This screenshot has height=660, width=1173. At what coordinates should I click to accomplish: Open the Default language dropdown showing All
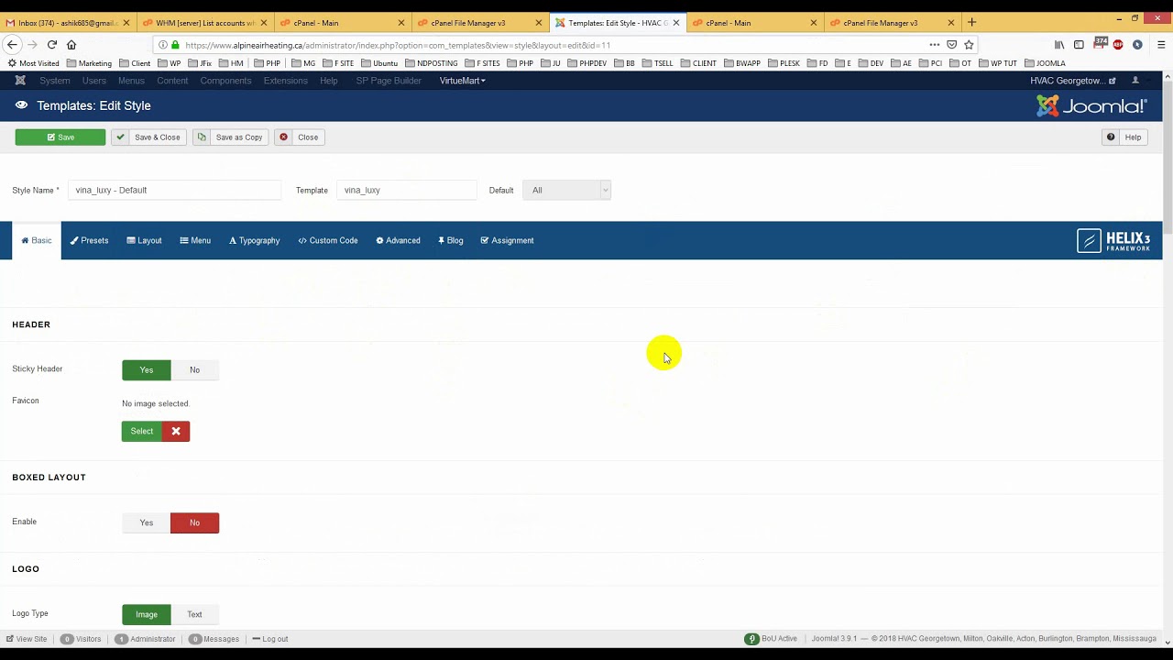566,190
